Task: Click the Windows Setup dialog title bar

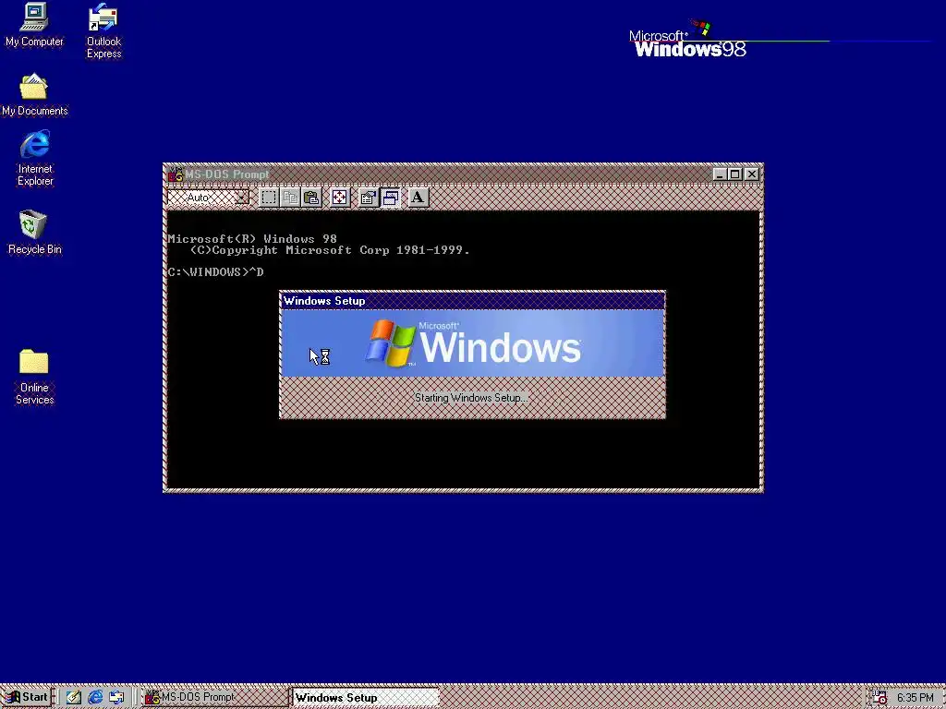Action: coord(472,301)
